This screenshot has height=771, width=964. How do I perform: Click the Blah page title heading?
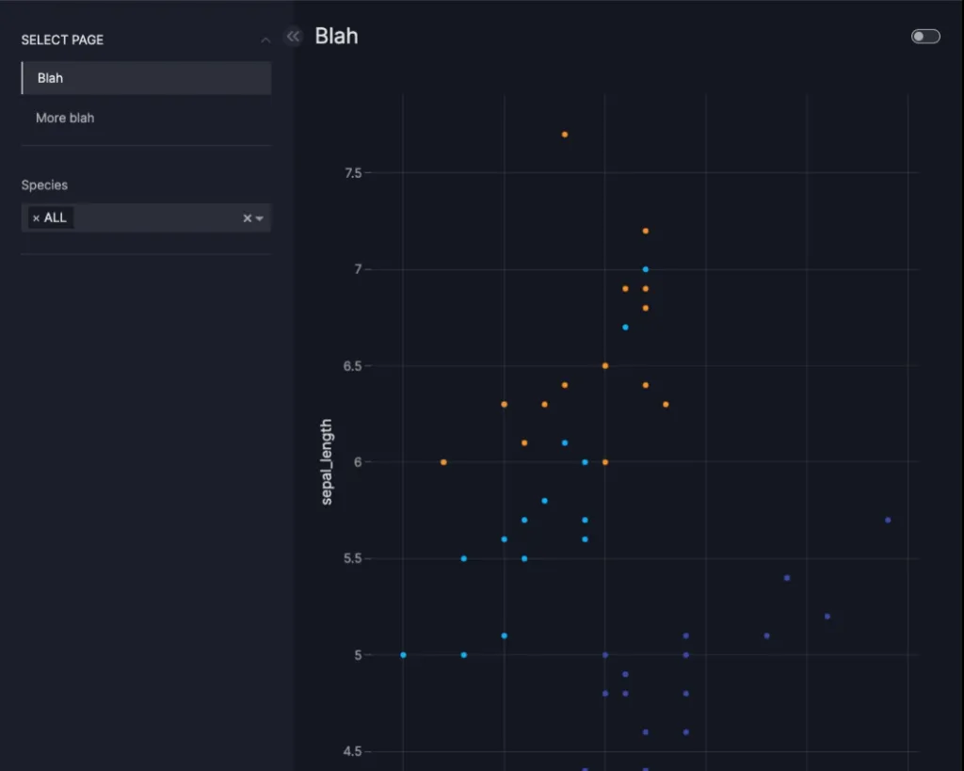pos(336,37)
